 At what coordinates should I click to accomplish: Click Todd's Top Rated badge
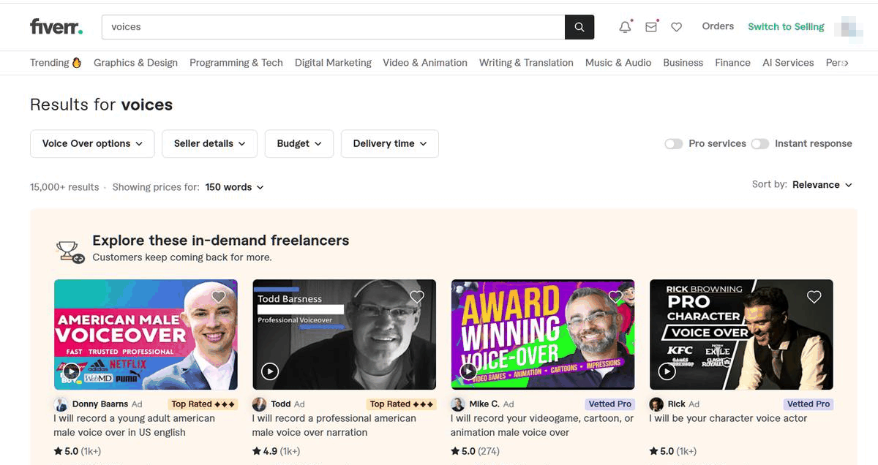click(402, 404)
